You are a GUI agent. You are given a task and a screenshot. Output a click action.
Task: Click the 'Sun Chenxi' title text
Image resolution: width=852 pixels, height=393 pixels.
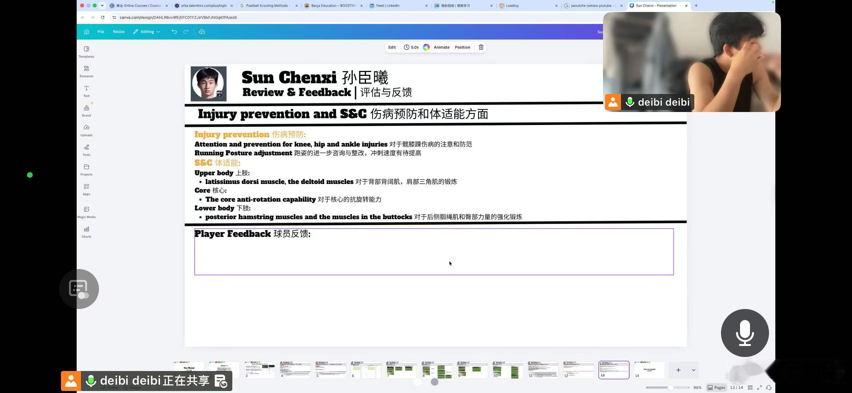289,77
